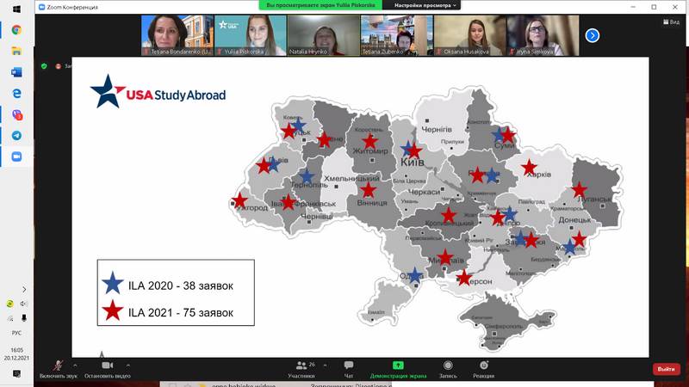Click the green Демонстрация экрана share button
The image size is (689, 387).
[x=398, y=370]
